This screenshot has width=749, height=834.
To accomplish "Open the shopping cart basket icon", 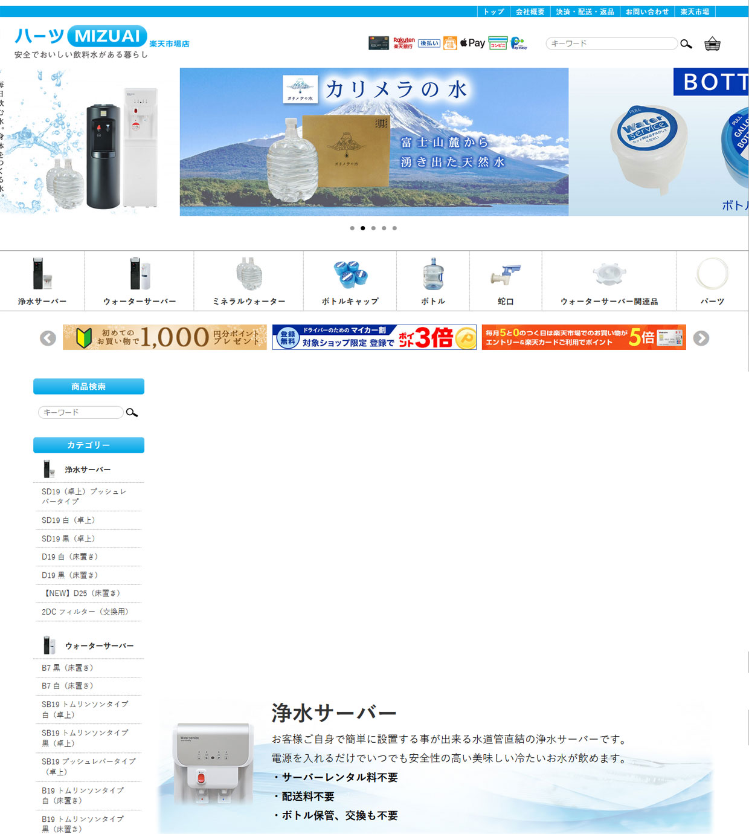I will pos(712,44).
